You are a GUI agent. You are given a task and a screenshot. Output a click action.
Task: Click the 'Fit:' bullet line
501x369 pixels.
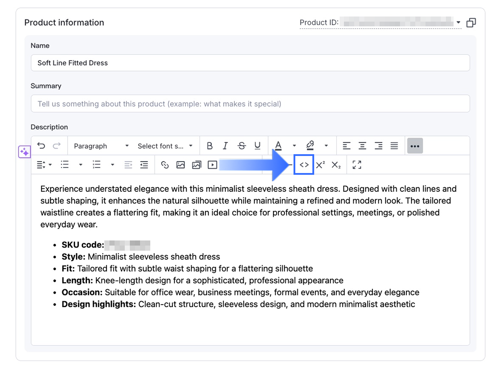(x=187, y=269)
